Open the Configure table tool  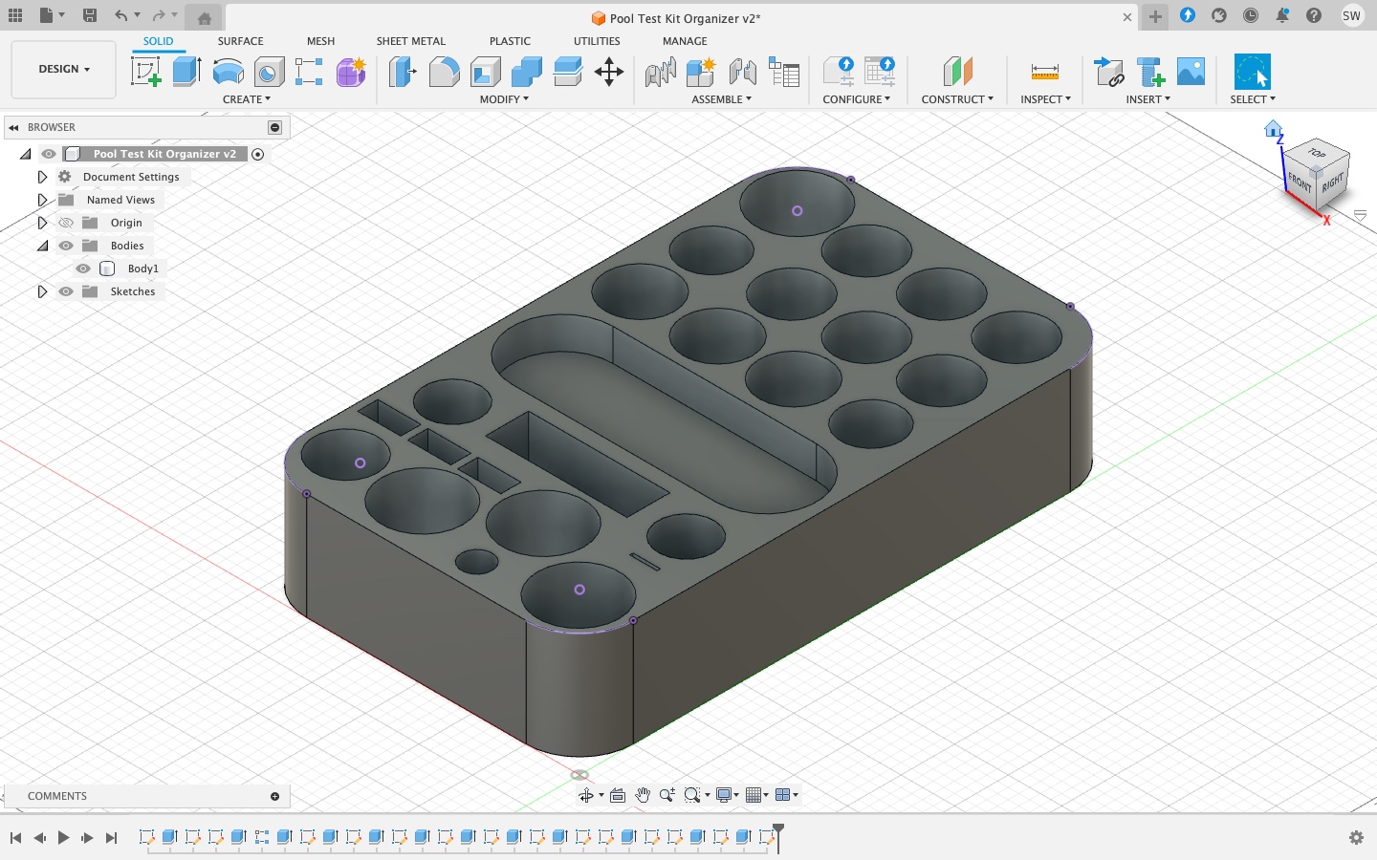[x=880, y=72]
